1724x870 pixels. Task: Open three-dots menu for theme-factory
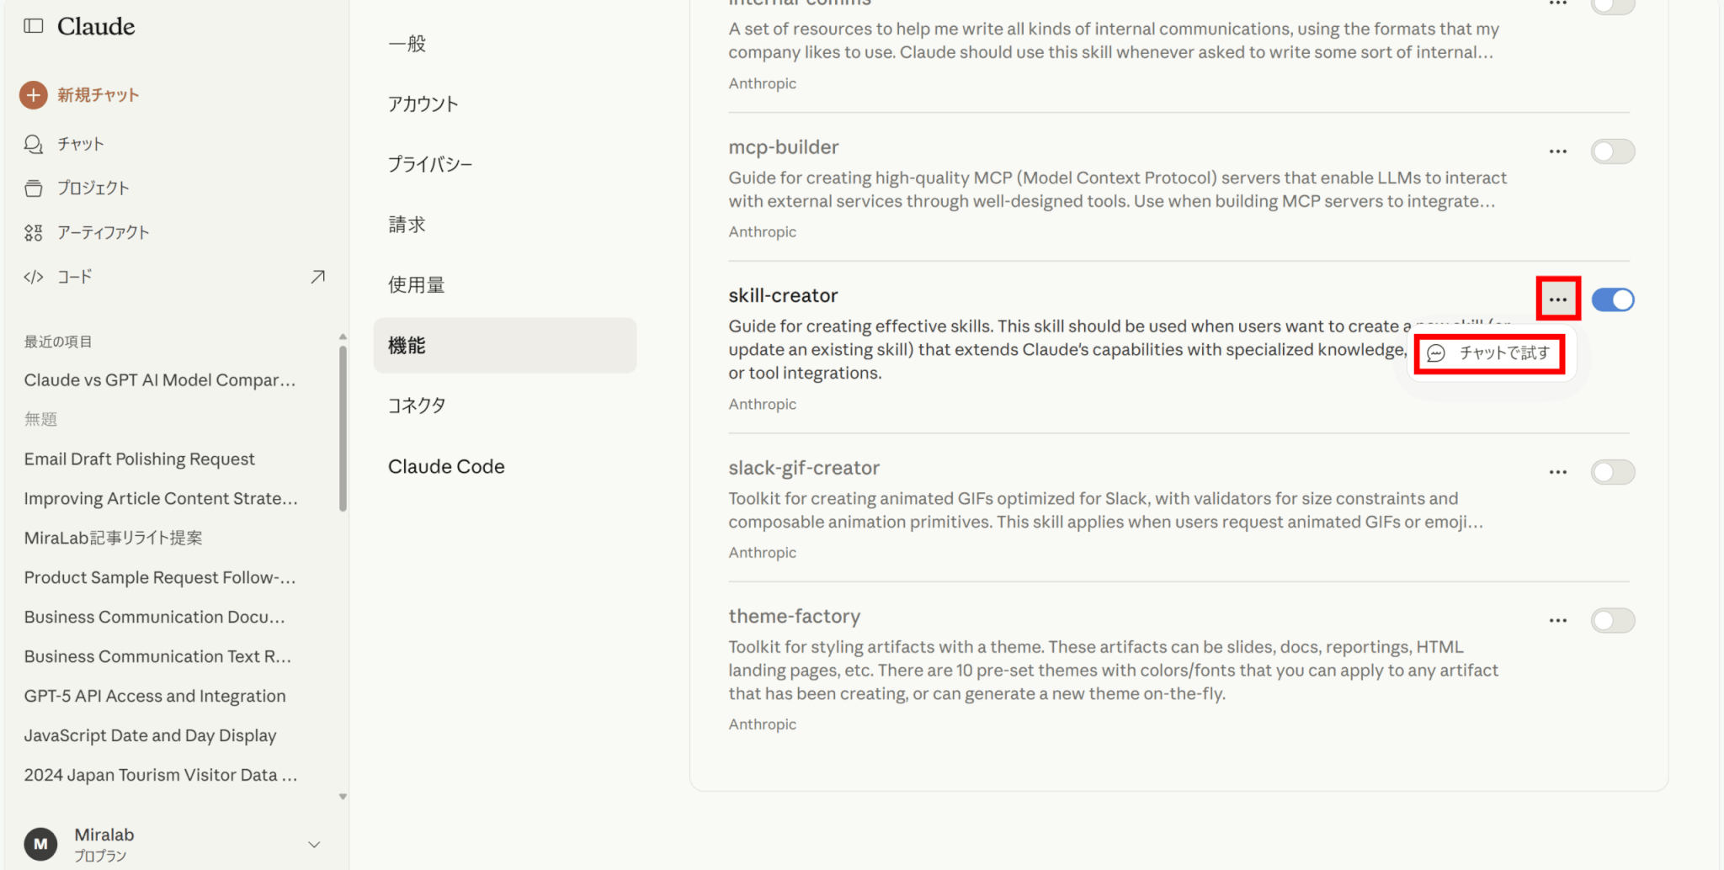[1557, 620]
